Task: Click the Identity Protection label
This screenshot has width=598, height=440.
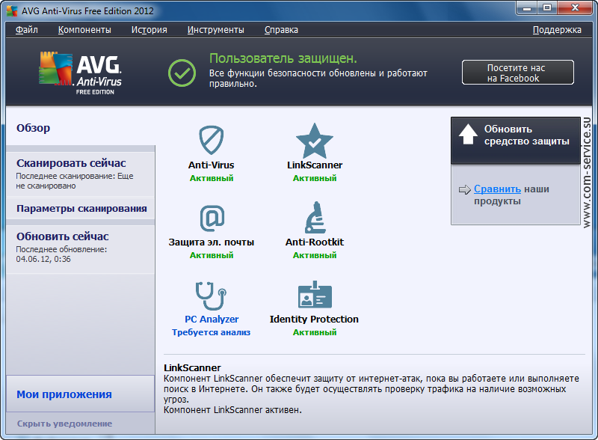Action: [x=314, y=320]
